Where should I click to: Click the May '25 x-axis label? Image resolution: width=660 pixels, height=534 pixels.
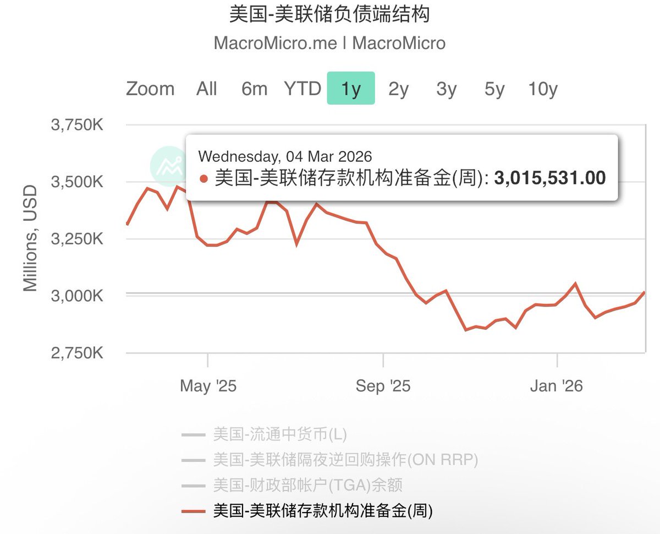208,386
